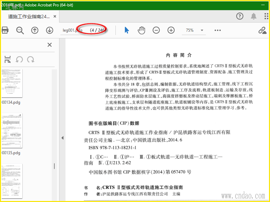Image resolution: width=270 pixels, height=202 pixels.
Task: Show more tools ellipsis menu
Action: tap(218, 30)
